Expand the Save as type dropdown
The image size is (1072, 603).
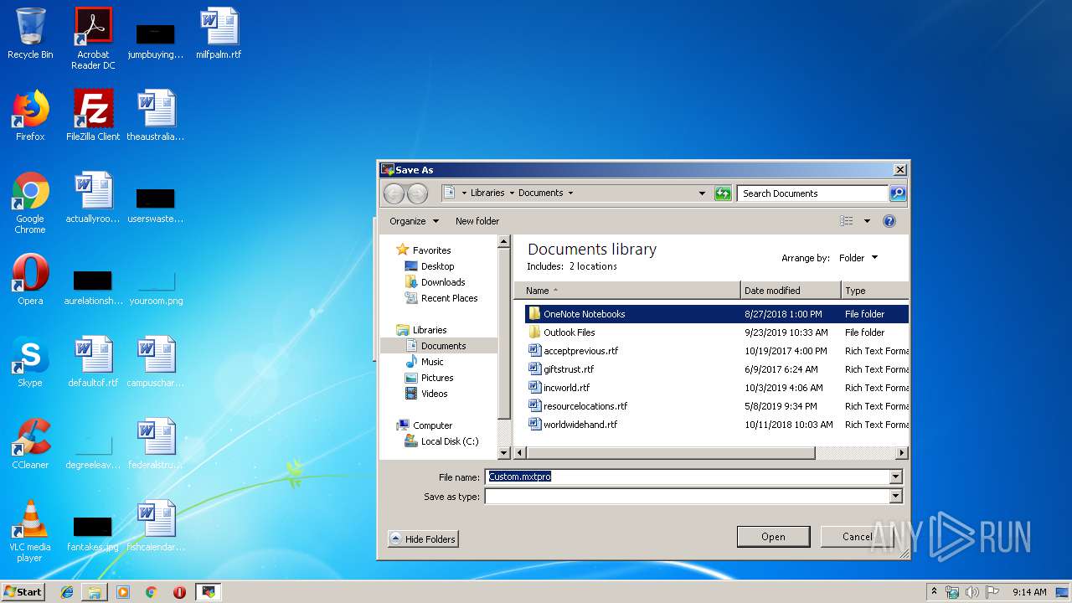coord(895,496)
